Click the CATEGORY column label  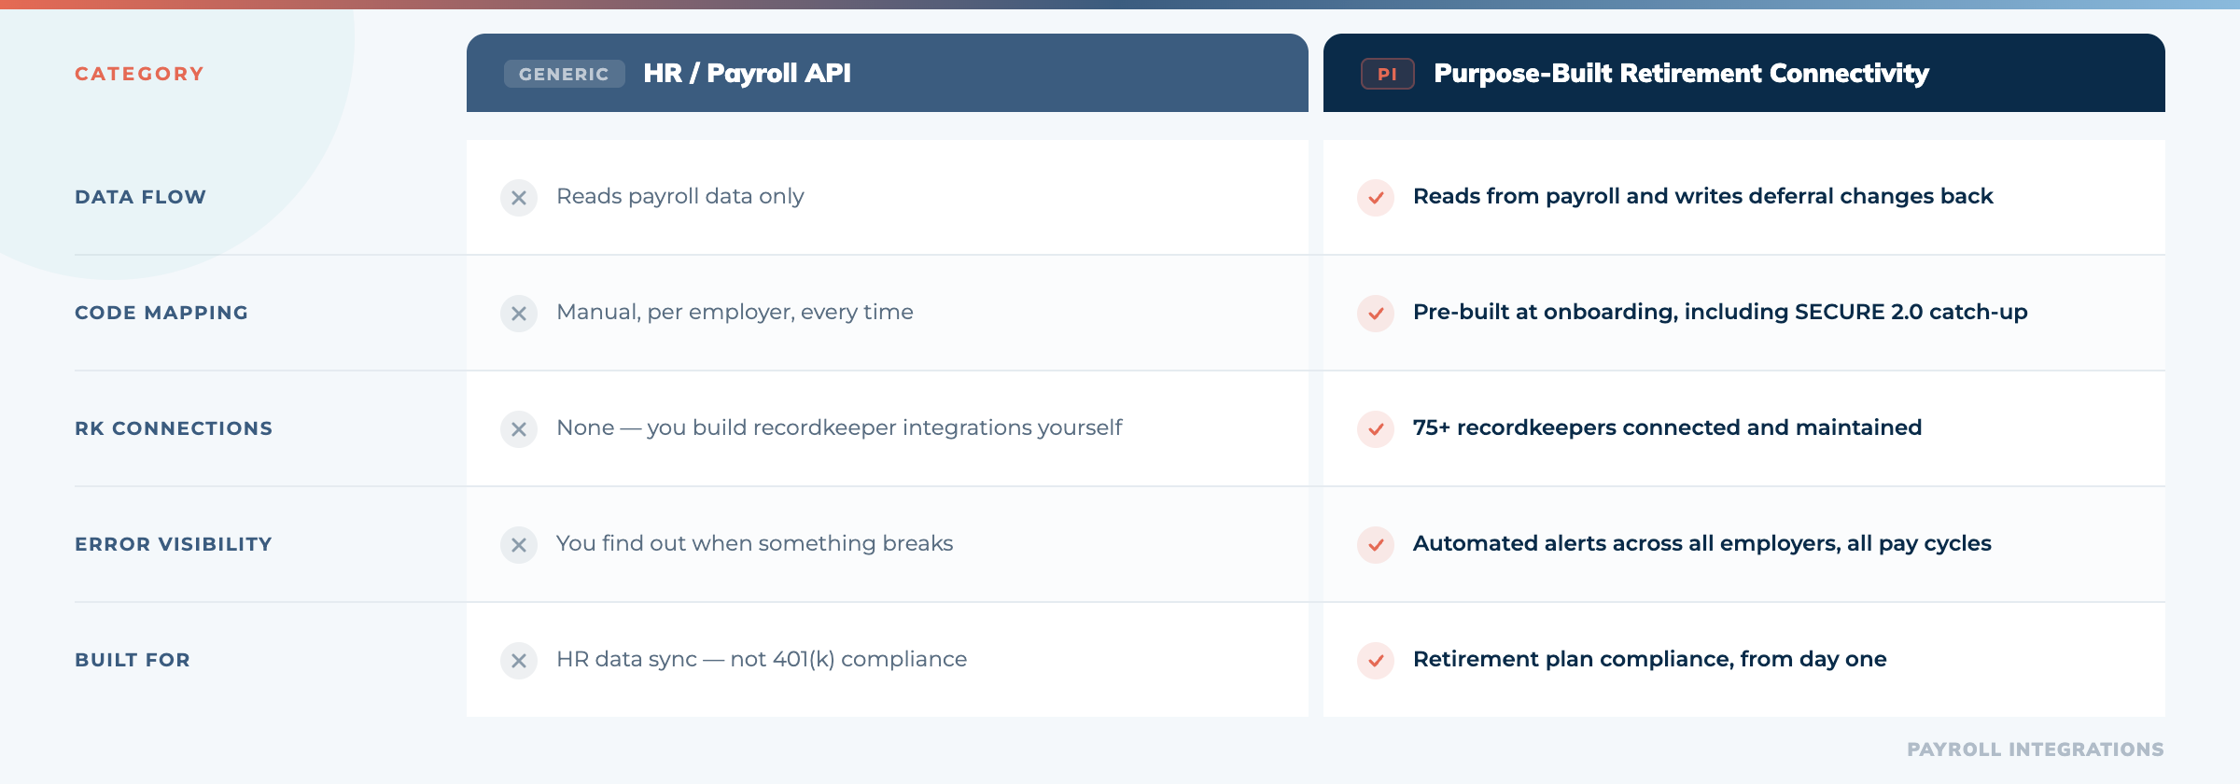(139, 74)
